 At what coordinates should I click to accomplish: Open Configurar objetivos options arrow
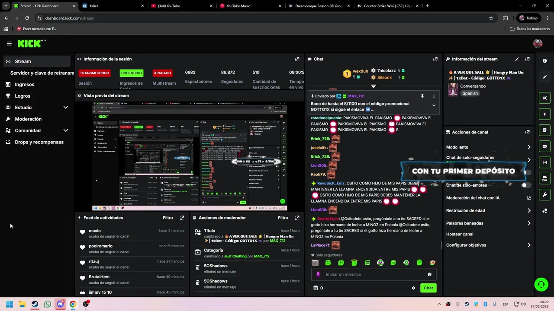529,245
